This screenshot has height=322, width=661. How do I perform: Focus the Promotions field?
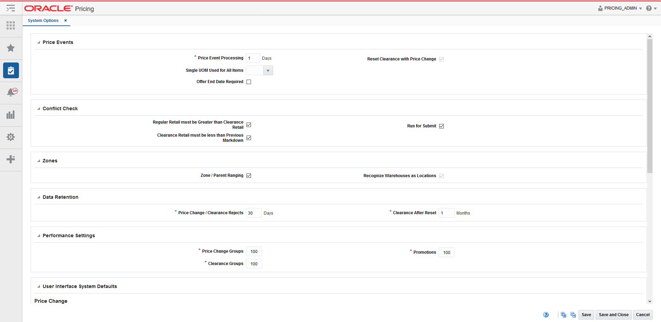447,252
